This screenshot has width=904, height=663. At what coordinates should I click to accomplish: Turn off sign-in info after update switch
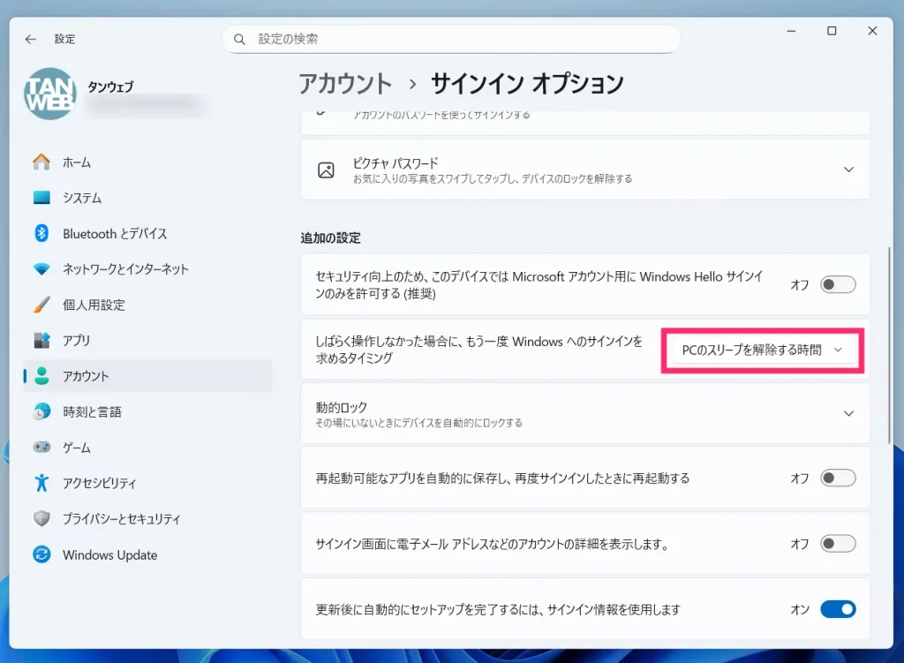tap(838, 609)
